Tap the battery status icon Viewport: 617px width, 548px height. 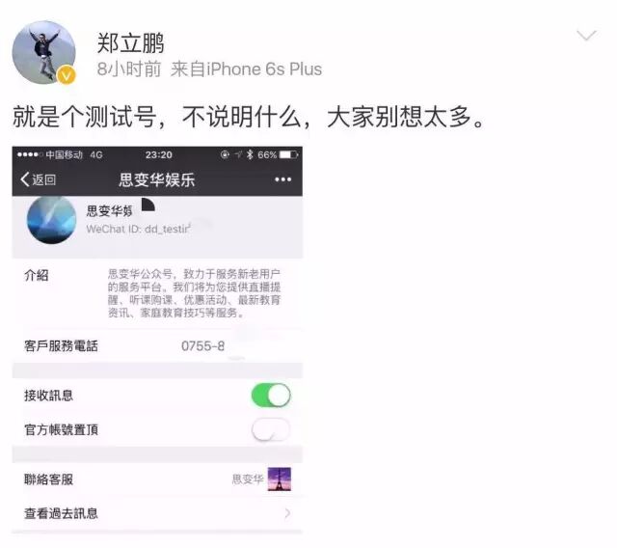(x=289, y=154)
